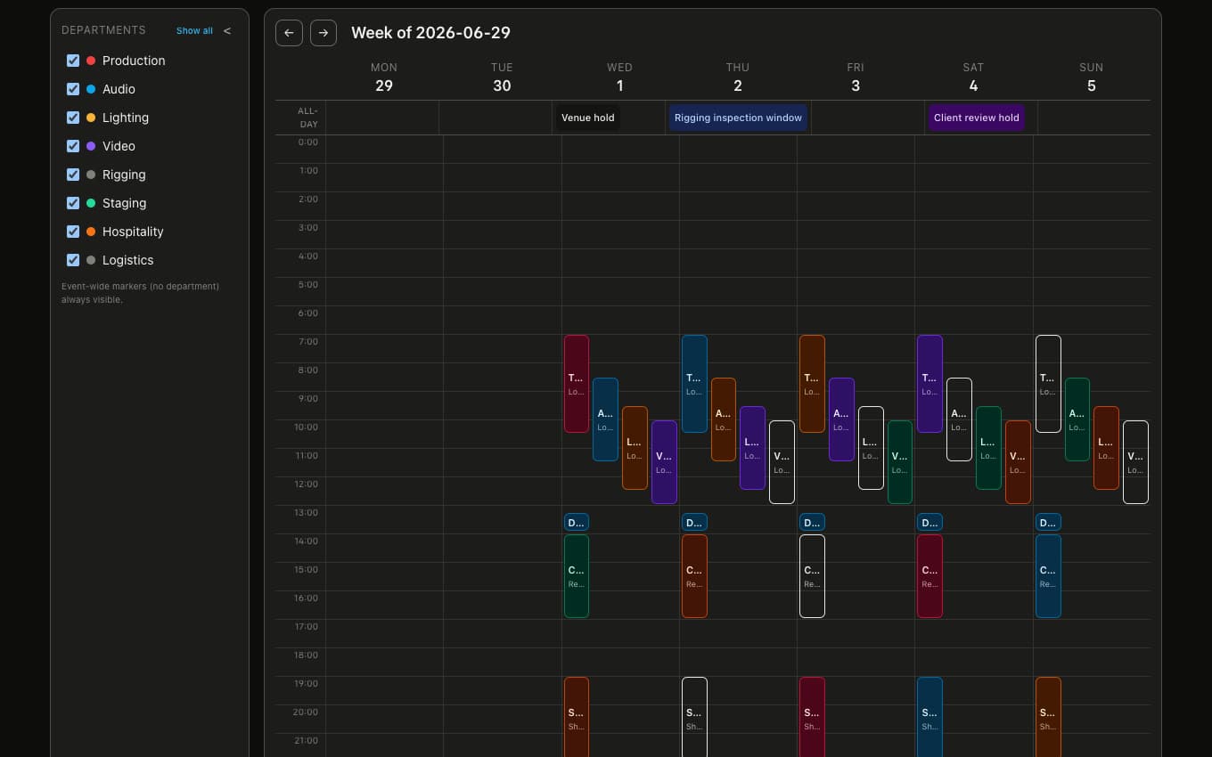Advance to next week with right arrow
1212x757 pixels.
click(x=323, y=33)
